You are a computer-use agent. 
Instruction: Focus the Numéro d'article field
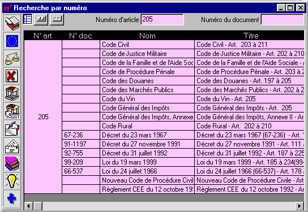[x=162, y=19]
